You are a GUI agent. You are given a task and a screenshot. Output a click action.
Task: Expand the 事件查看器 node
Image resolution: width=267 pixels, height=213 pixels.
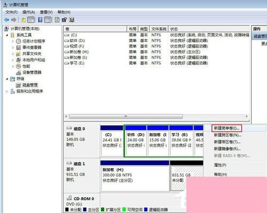pyautogui.click(x=13, y=48)
